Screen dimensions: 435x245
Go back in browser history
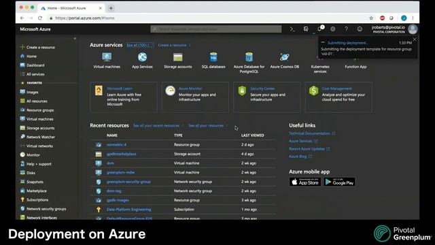(22, 18)
